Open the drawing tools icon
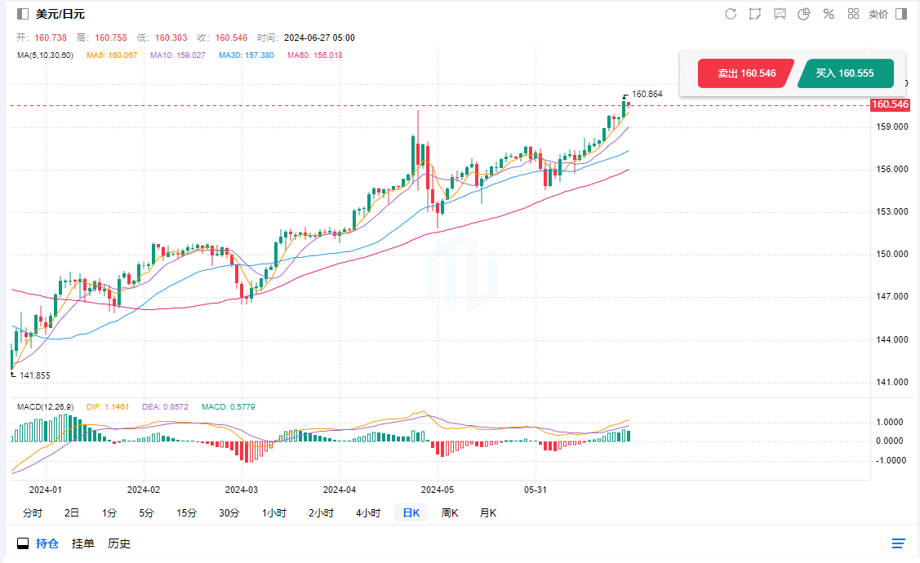Image resolution: width=920 pixels, height=563 pixels. 755,14
